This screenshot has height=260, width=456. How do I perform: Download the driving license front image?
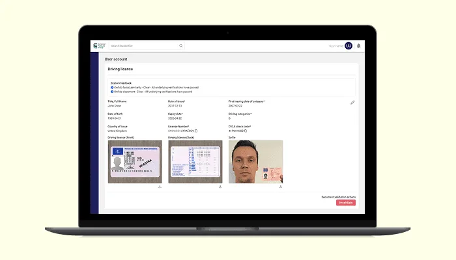[160, 187]
